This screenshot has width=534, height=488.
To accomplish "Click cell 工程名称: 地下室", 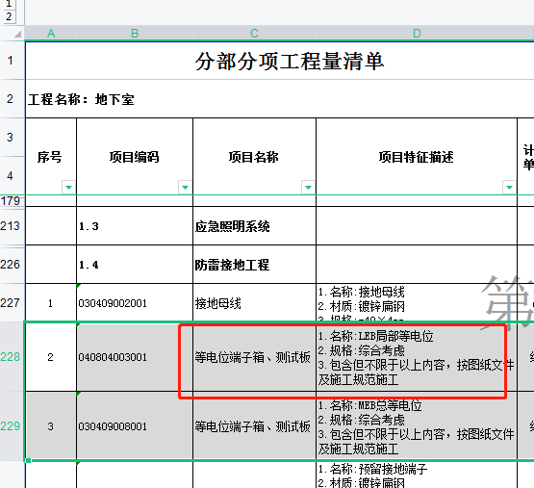I will pos(81,99).
